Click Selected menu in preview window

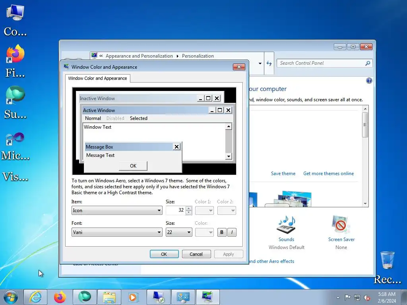click(x=139, y=118)
